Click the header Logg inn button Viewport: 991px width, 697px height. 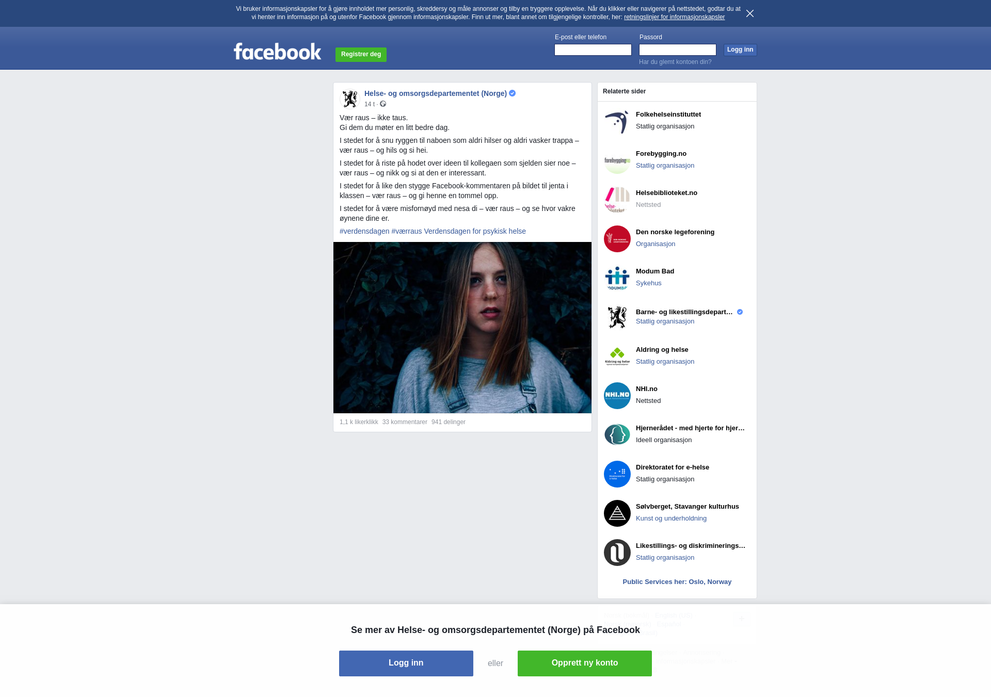[x=740, y=50]
